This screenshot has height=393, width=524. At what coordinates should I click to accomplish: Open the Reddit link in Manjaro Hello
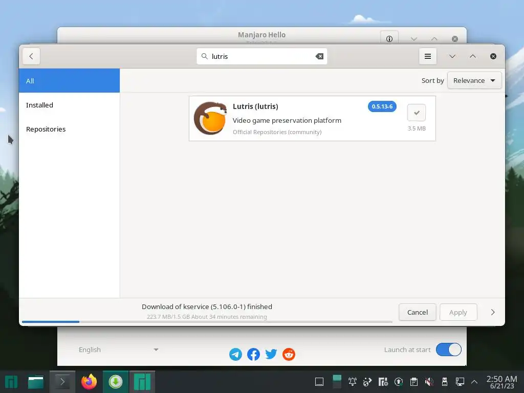[289, 354]
